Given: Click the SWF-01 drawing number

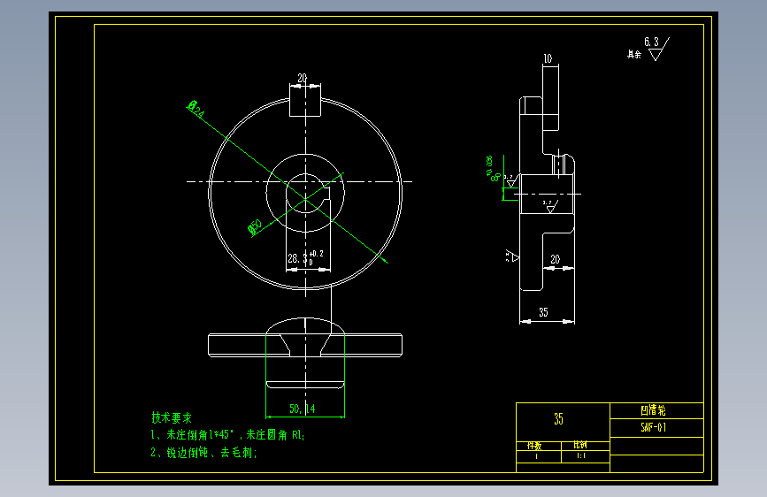Looking at the screenshot, I should pyautogui.click(x=654, y=427).
